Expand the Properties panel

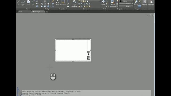(121, 9)
